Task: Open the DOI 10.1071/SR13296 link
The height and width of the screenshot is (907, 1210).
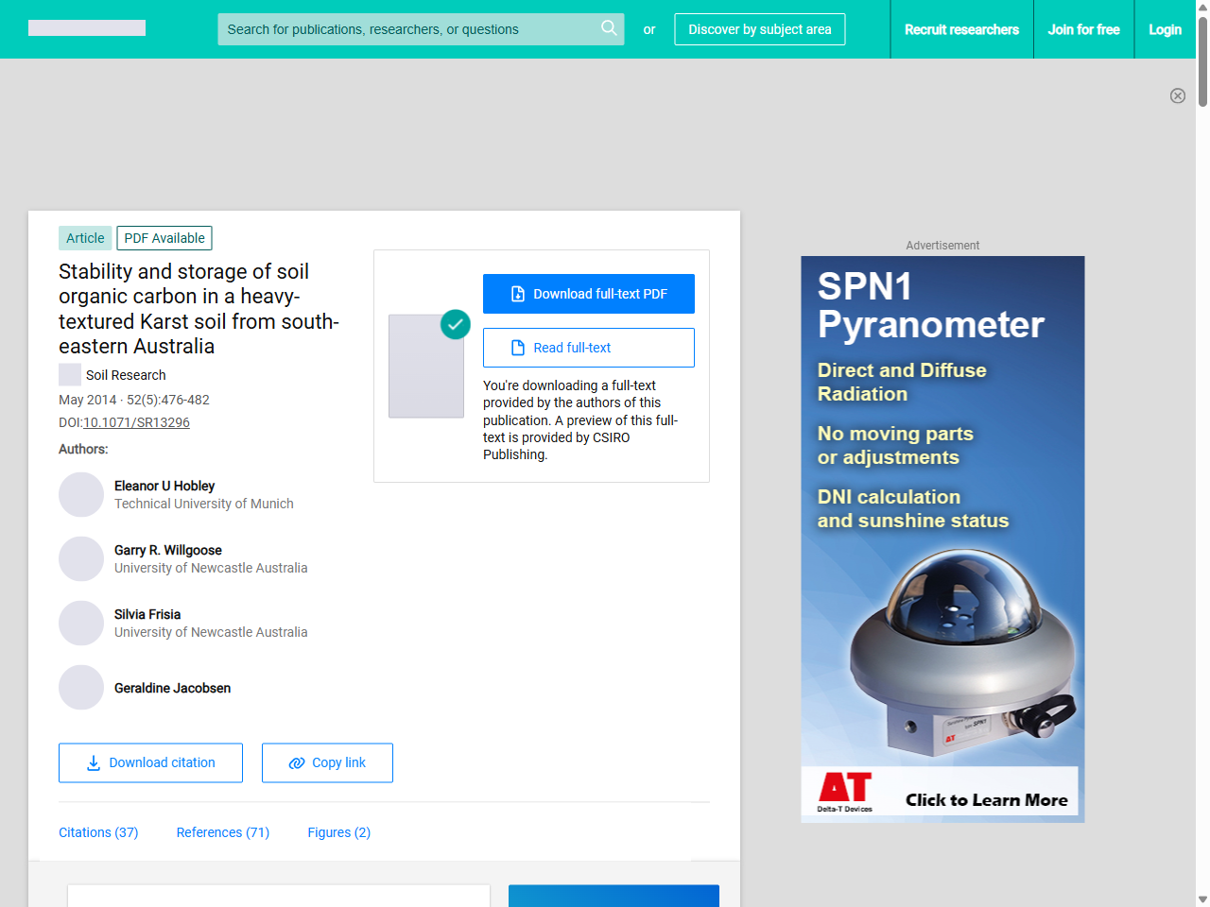Action: [136, 422]
